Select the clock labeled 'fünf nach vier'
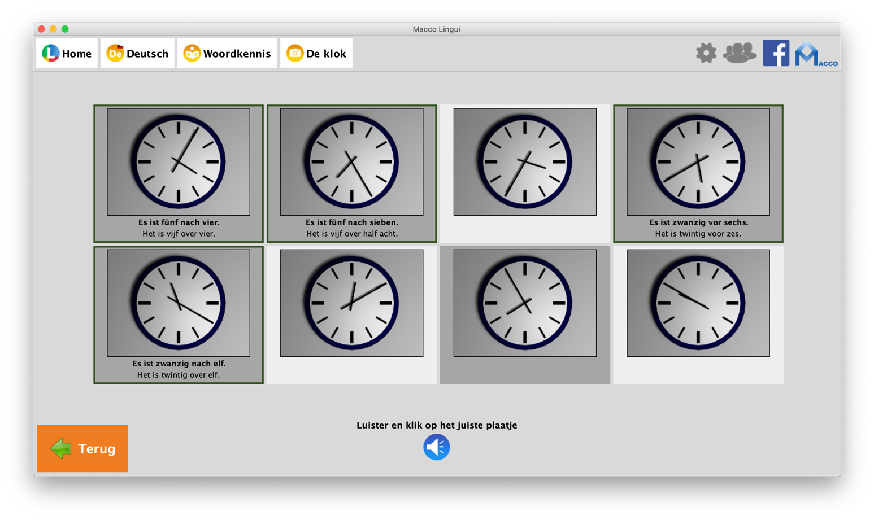The image size is (874, 520). tap(179, 162)
